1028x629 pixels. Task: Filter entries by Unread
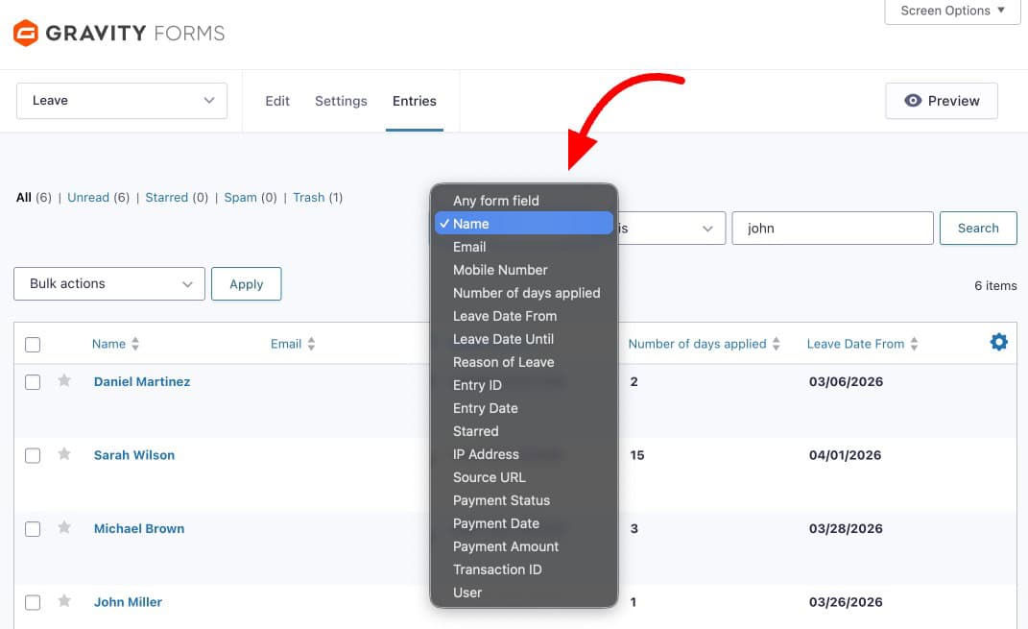coord(88,198)
